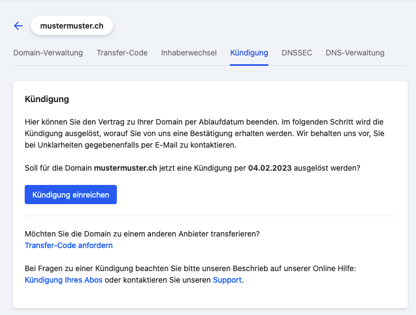416x315 pixels.
Task: Open the Kündigung Ihres Abos link
Action: (64, 280)
